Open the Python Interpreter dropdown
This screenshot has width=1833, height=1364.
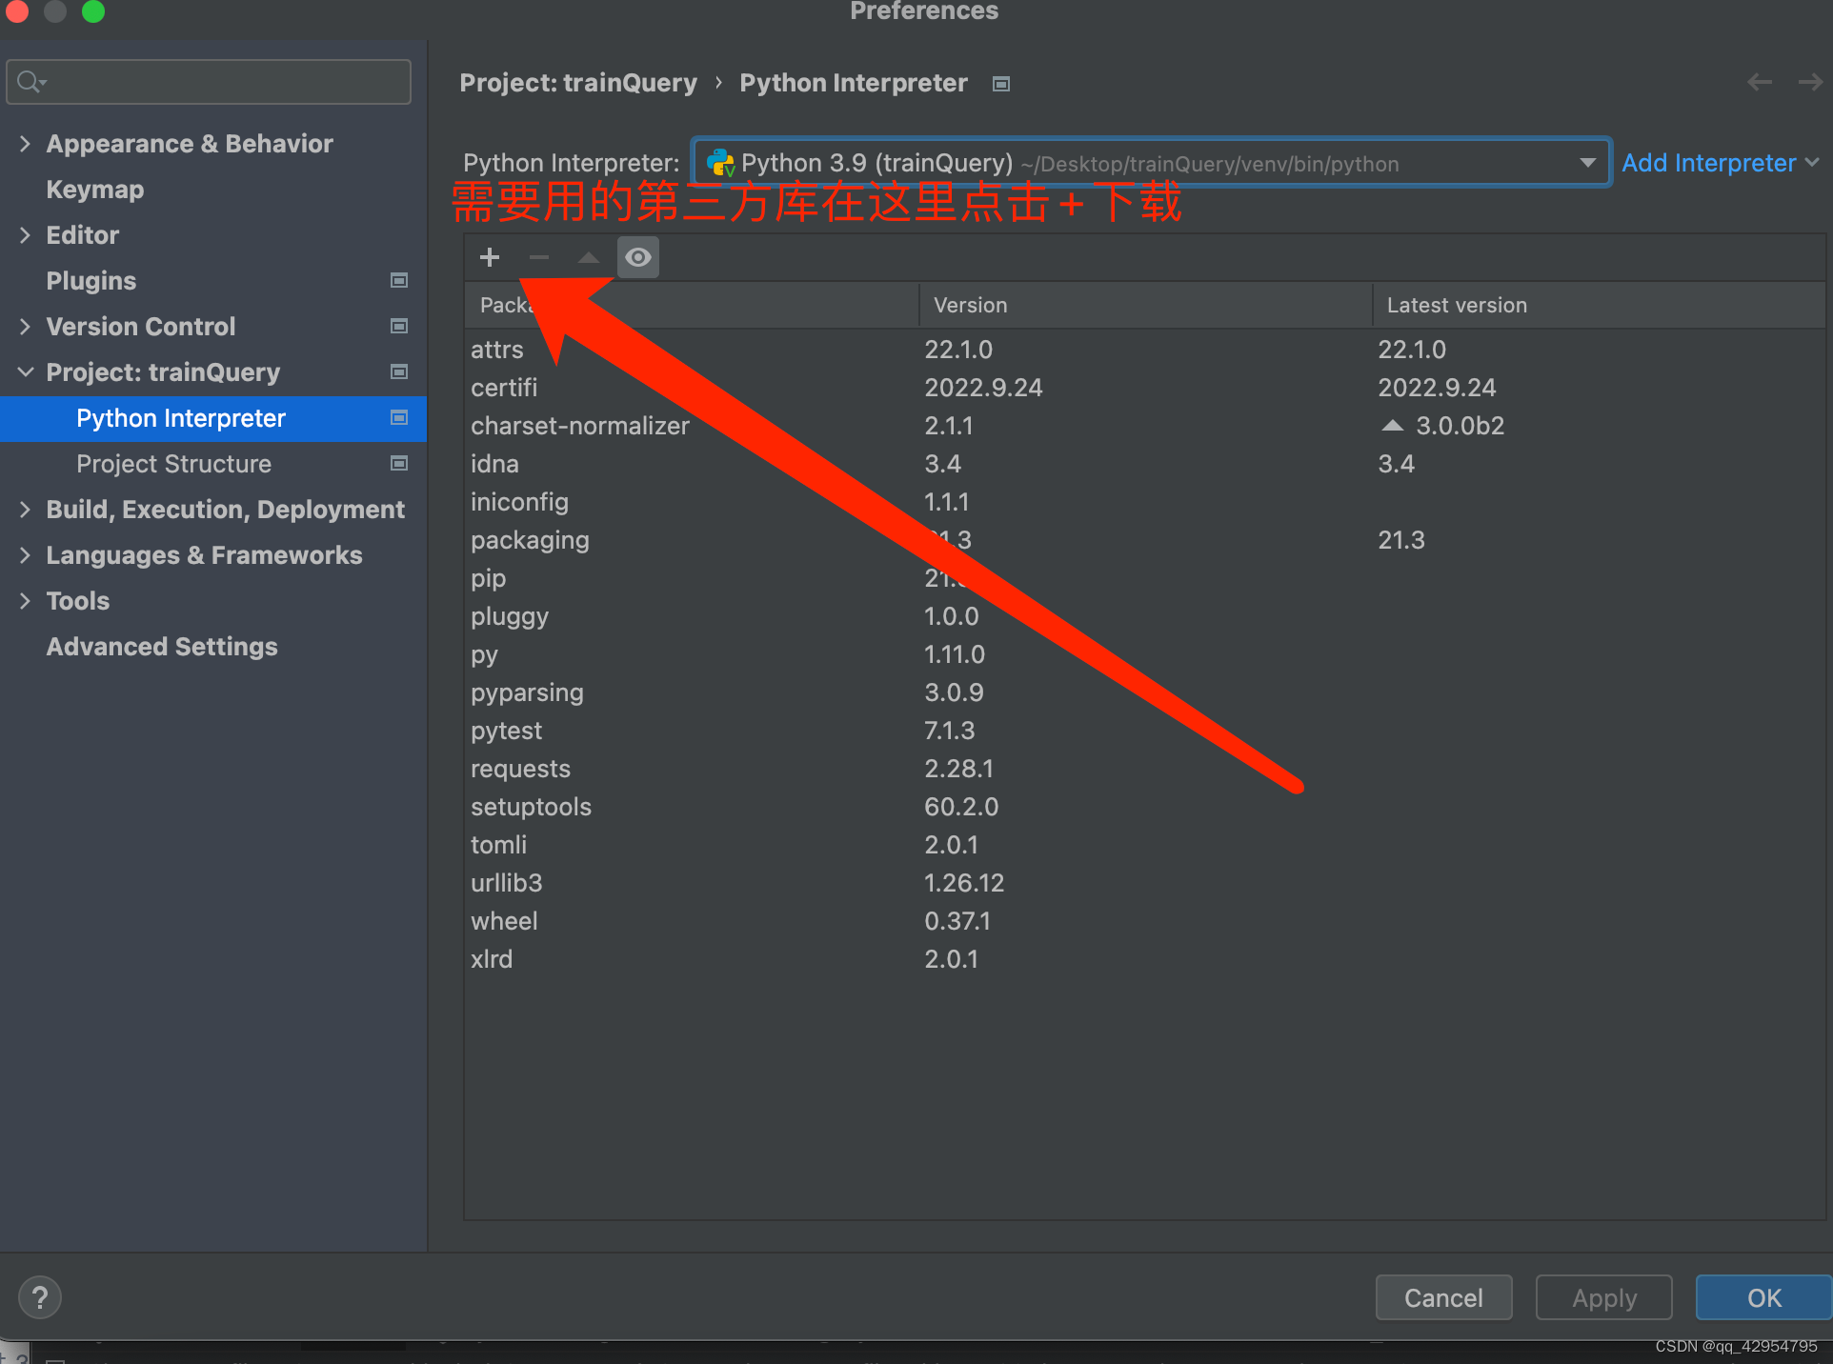click(1151, 163)
